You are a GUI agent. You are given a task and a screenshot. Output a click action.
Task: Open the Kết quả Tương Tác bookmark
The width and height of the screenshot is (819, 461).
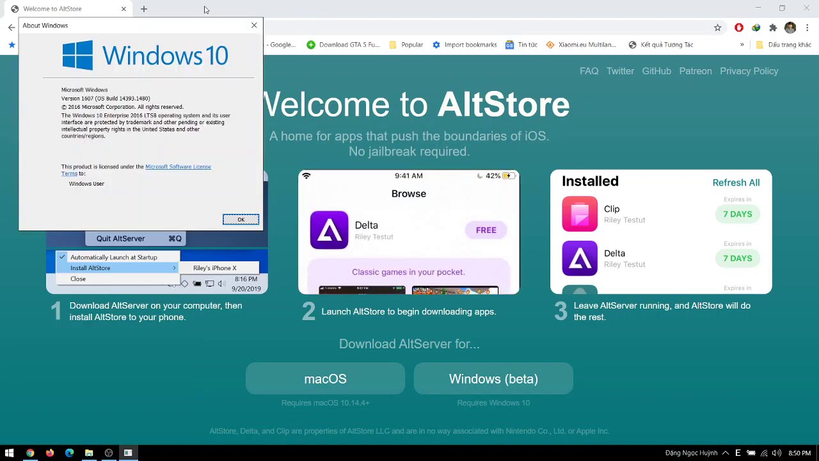tap(661, 45)
